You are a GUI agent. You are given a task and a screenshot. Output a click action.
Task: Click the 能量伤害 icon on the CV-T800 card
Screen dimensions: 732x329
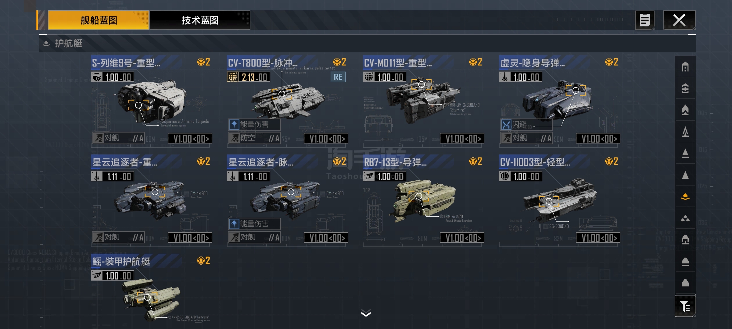234,124
